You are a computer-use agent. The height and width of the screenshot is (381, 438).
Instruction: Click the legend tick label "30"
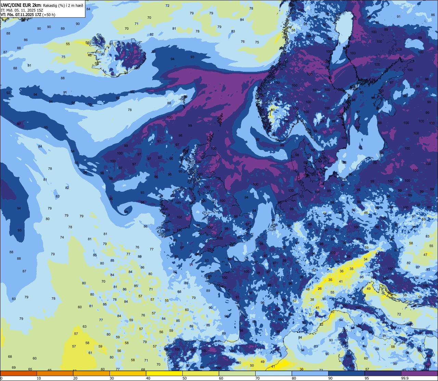112,378
